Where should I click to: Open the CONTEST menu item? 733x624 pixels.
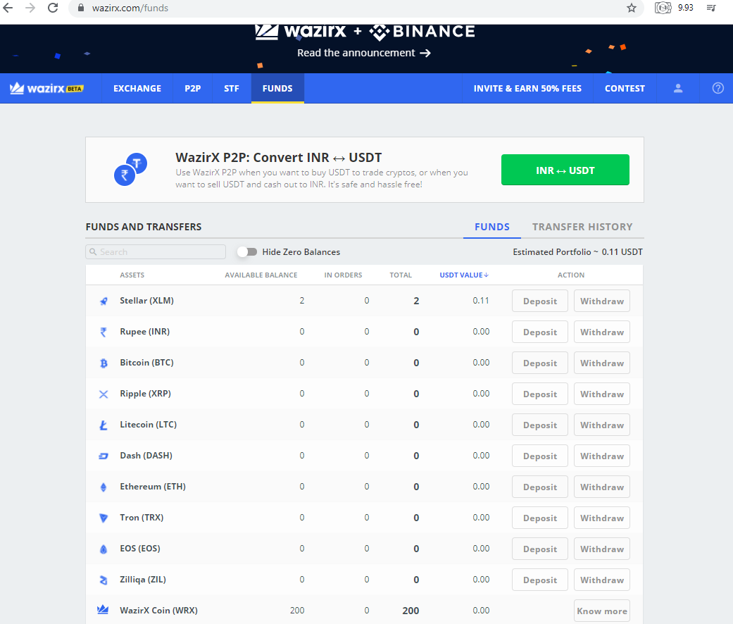coord(625,88)
